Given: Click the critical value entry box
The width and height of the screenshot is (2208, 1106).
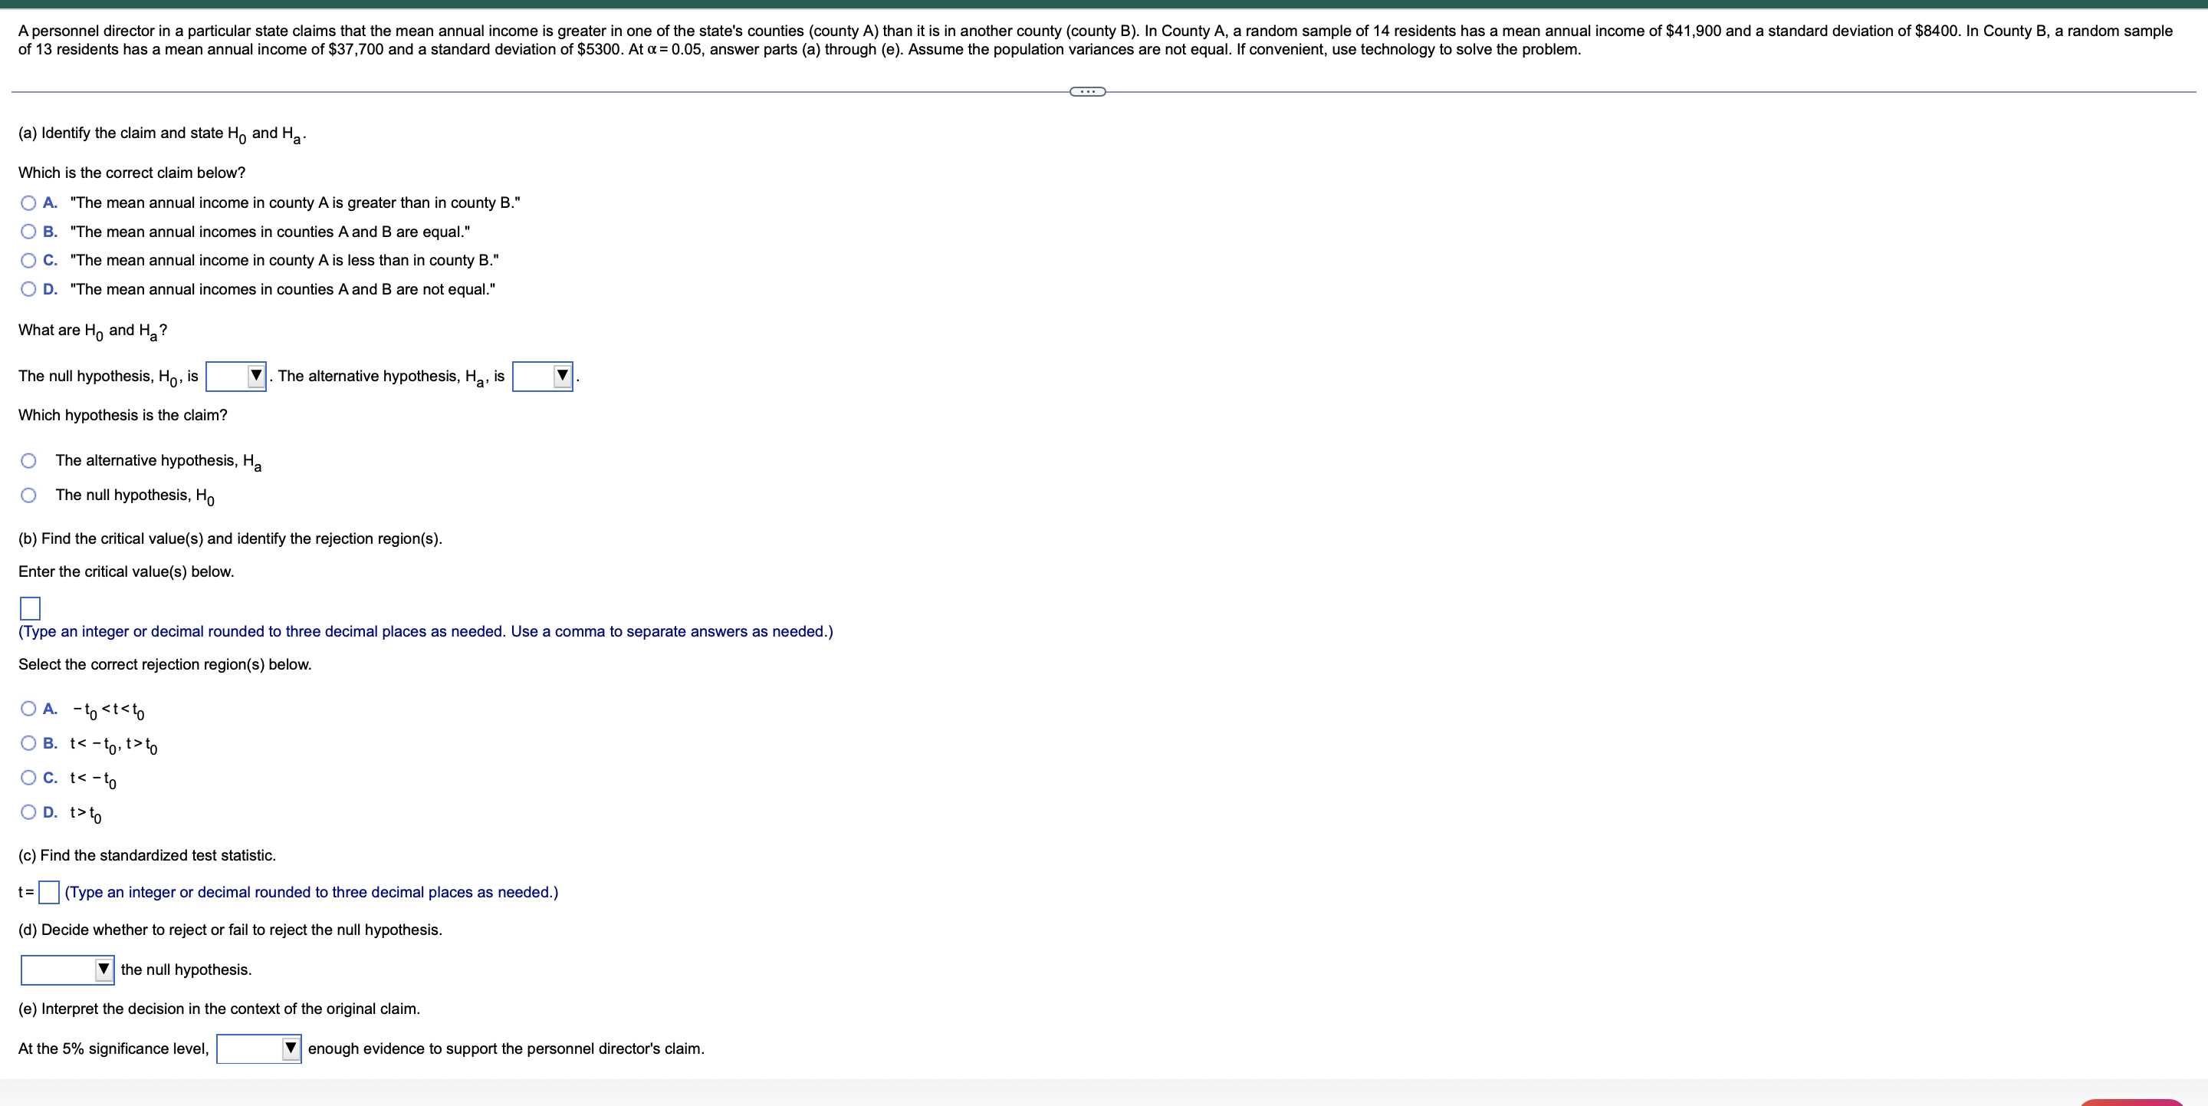Looking at the screenshot, I should (30, 609).
